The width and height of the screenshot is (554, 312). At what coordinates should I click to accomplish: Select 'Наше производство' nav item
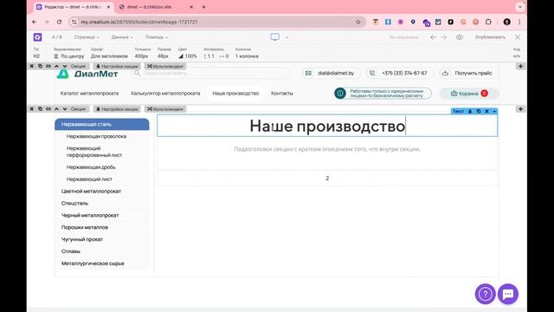click(x=235, y=94)
